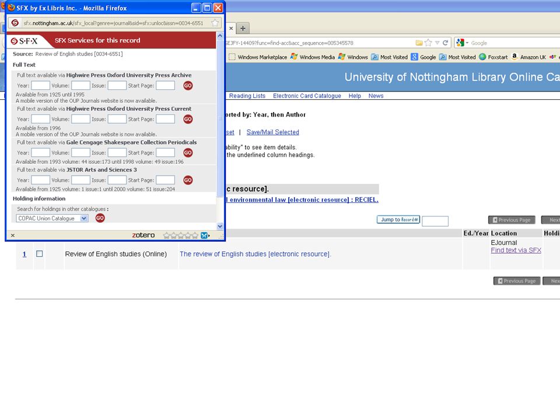This screenshot has width=560, height=420.
Task: Open the zotero status bar item
Action: (x=143, y=235)
